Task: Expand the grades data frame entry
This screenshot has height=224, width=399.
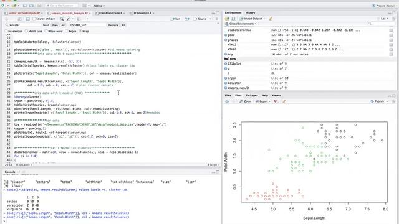Action: [226, 40]
